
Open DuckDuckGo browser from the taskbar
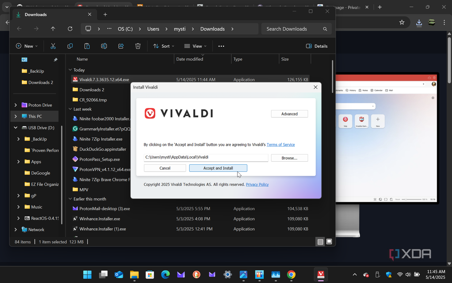(x=197, y=275)
